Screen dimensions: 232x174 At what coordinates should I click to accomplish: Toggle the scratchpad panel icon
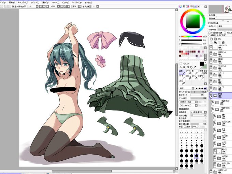click(199, 6)
